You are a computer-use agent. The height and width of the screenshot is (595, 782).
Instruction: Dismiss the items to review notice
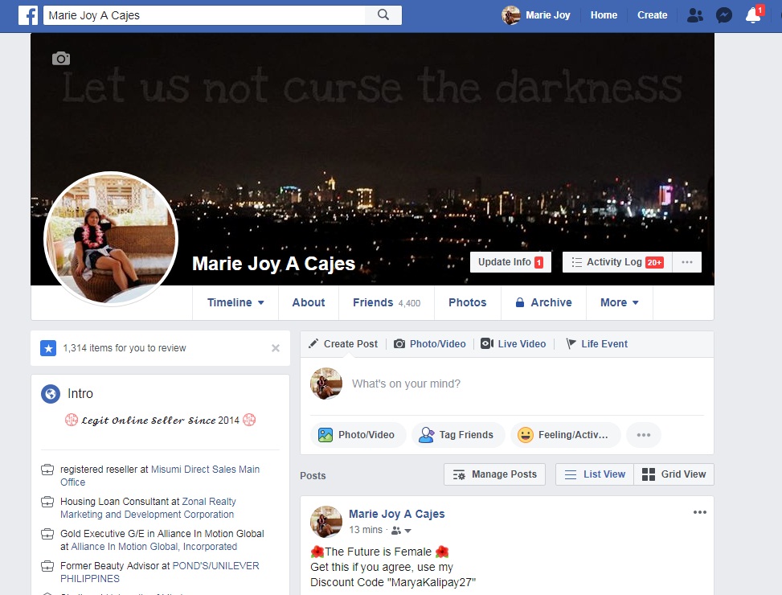(x=276, y=348)
